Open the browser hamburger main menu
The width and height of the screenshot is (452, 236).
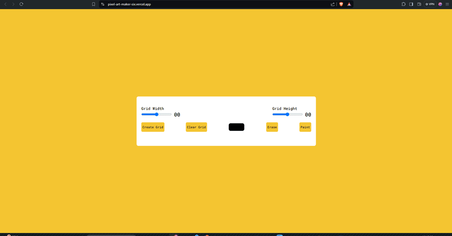[x=447, y=4]
